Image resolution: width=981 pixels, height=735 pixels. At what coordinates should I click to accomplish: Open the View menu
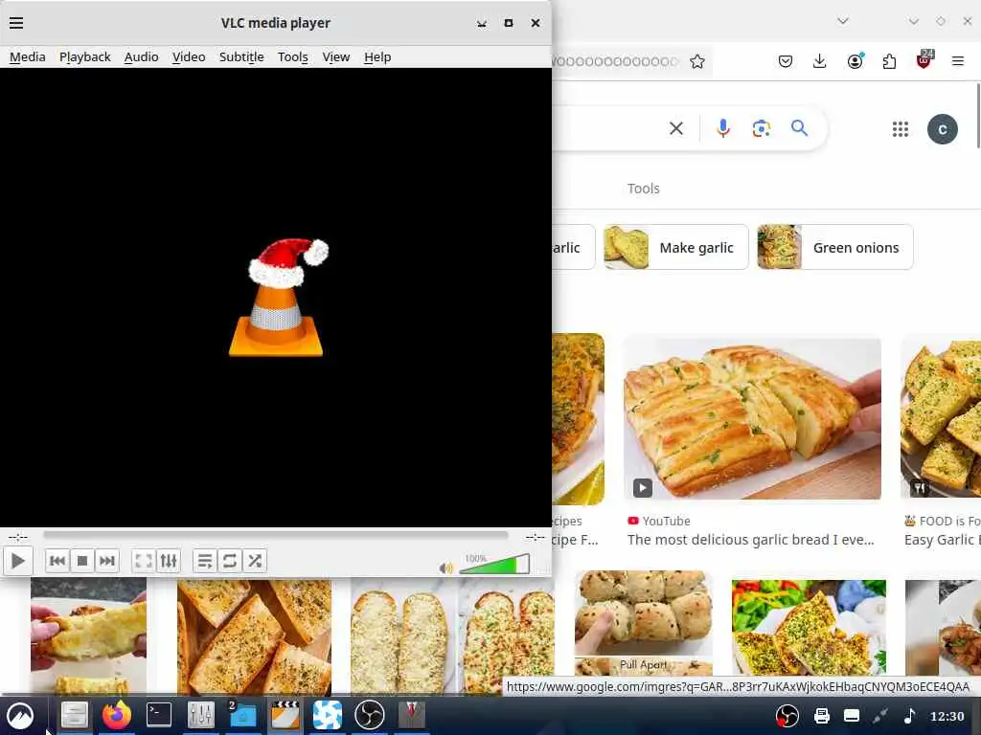(336, 56)
